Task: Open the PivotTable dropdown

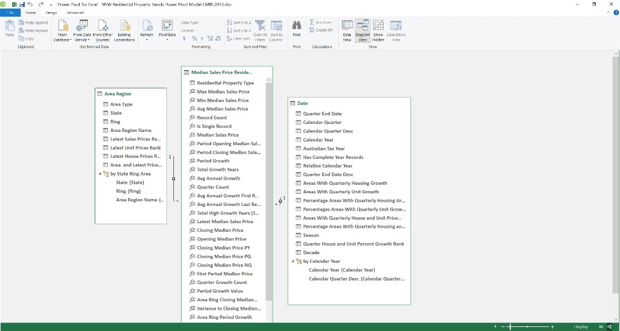Action: point(167,30)
